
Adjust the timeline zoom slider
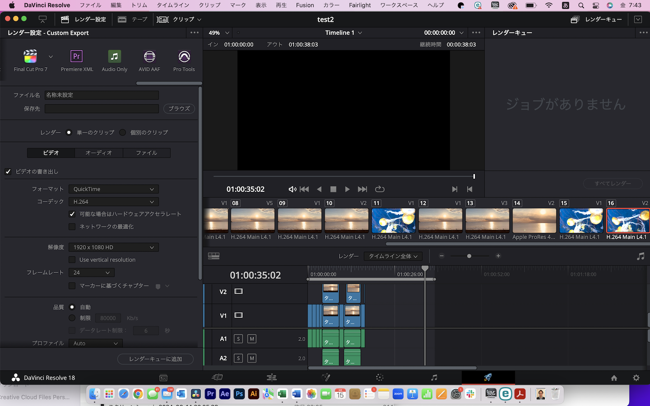(x=469, y=256)
